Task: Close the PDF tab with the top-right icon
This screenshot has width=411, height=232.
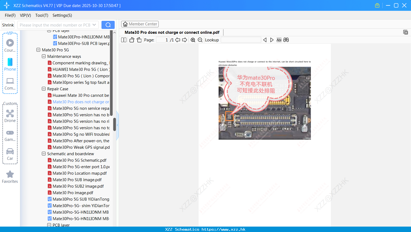Action: tap(406, 32)
